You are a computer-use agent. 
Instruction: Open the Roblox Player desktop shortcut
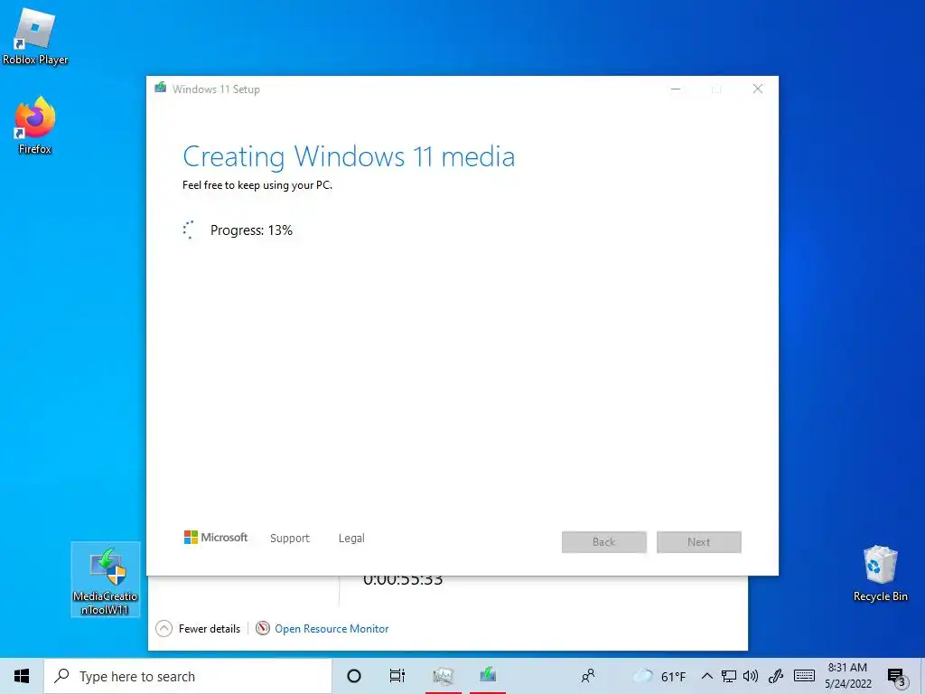point(35,35)
